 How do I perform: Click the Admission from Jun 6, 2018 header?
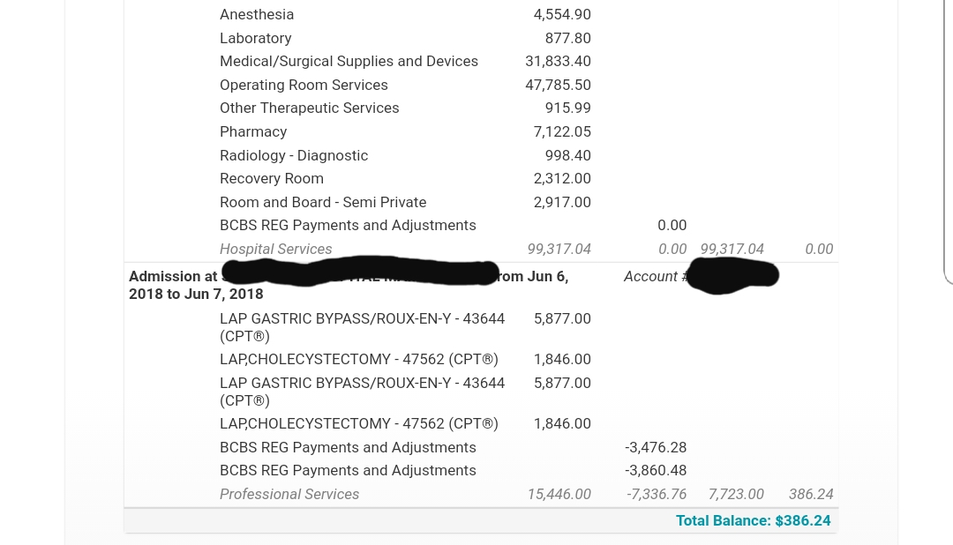click(349, 285)
